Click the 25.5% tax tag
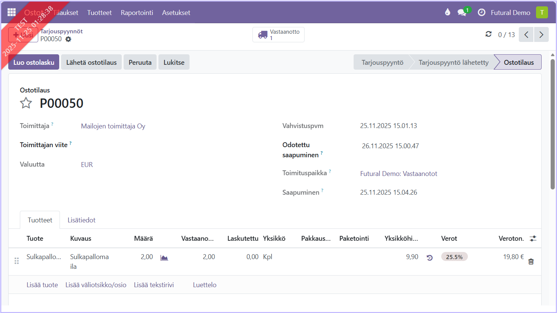Screen dimensions: 557x313 pyautogui.click(x=454, y=257)
